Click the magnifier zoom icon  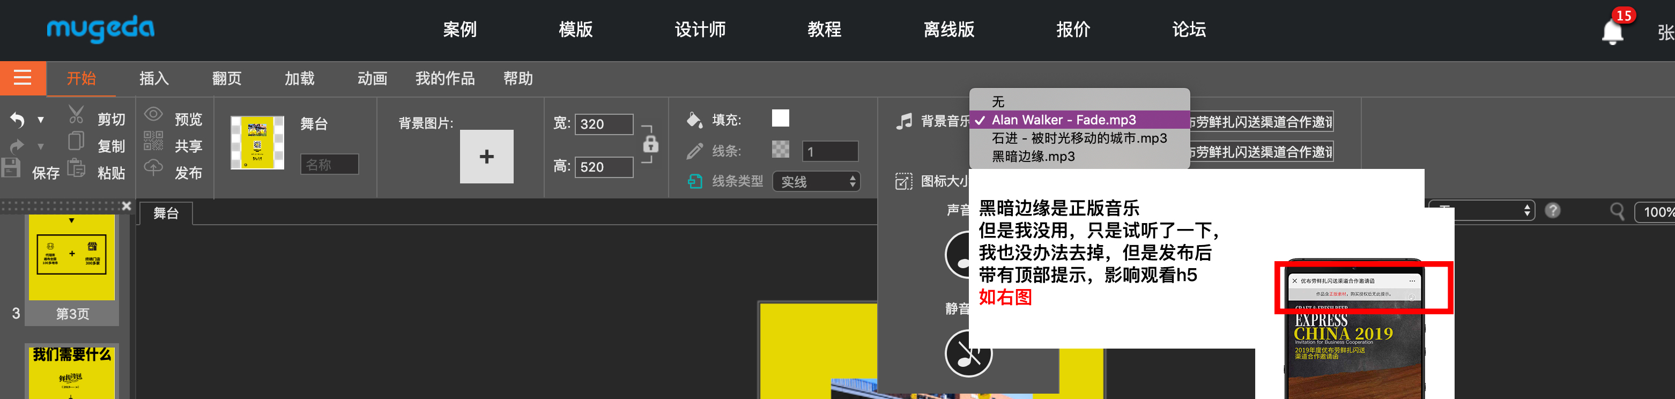click(1618, 211)
